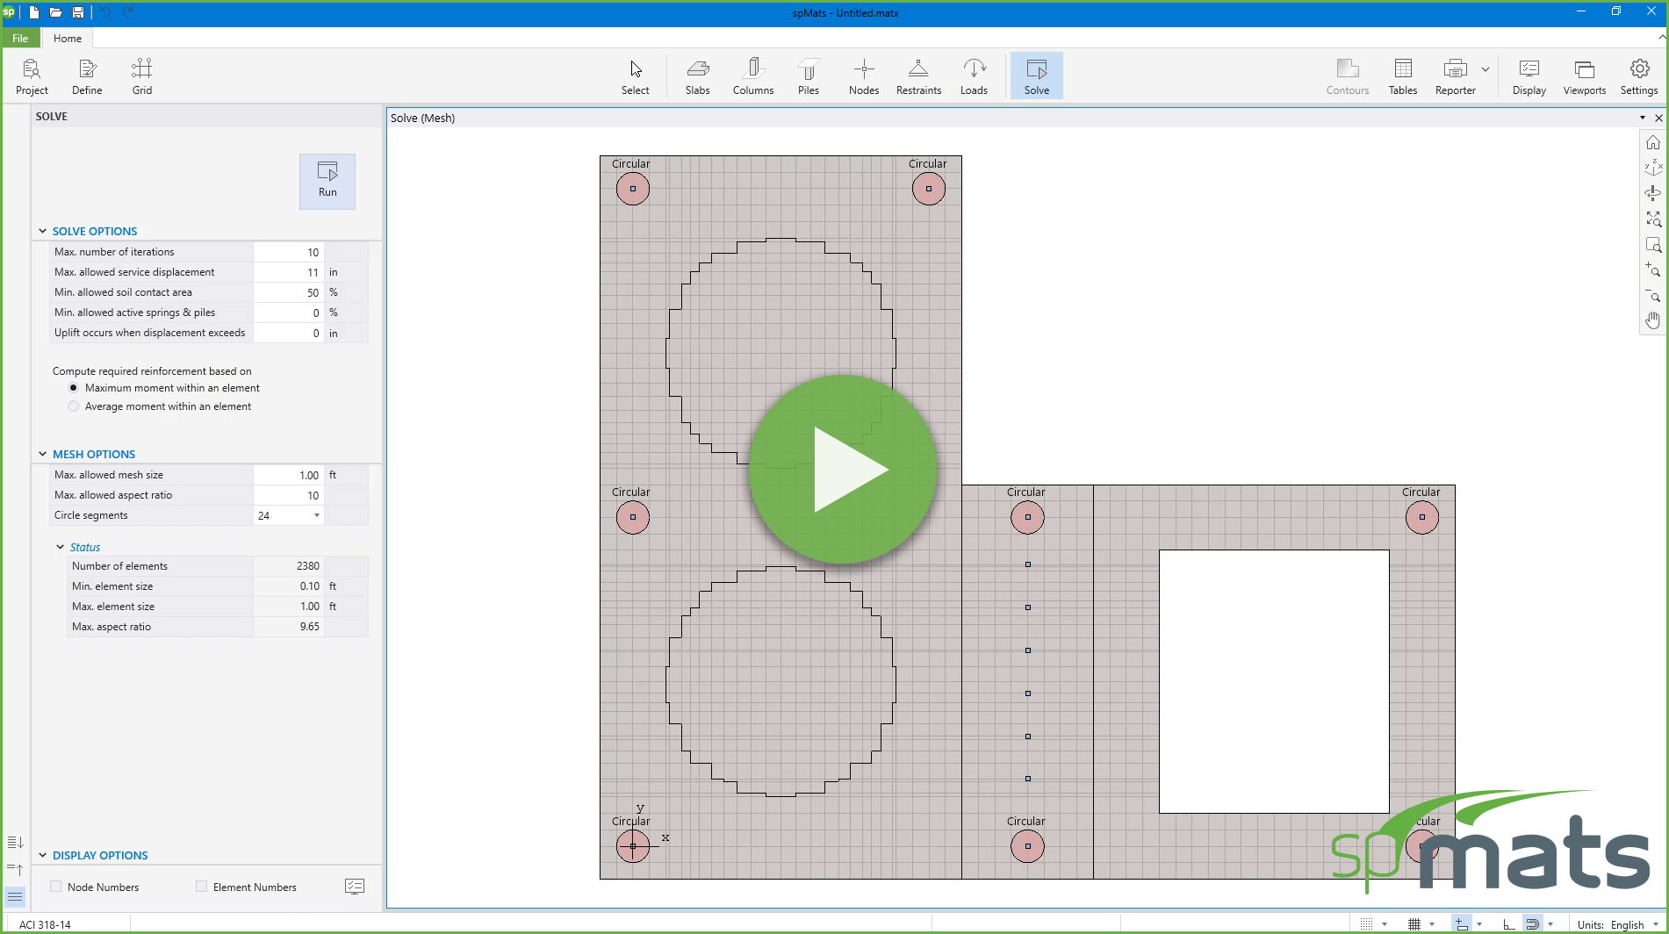This screenshot has height=934, width=1669.
Task: Select the Slabs tool in ribbon
Action: pyautogui.click(x=697, y=76)
